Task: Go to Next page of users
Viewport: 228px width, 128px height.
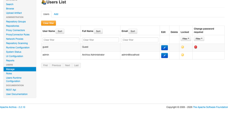Action: (x=68, y=65)
